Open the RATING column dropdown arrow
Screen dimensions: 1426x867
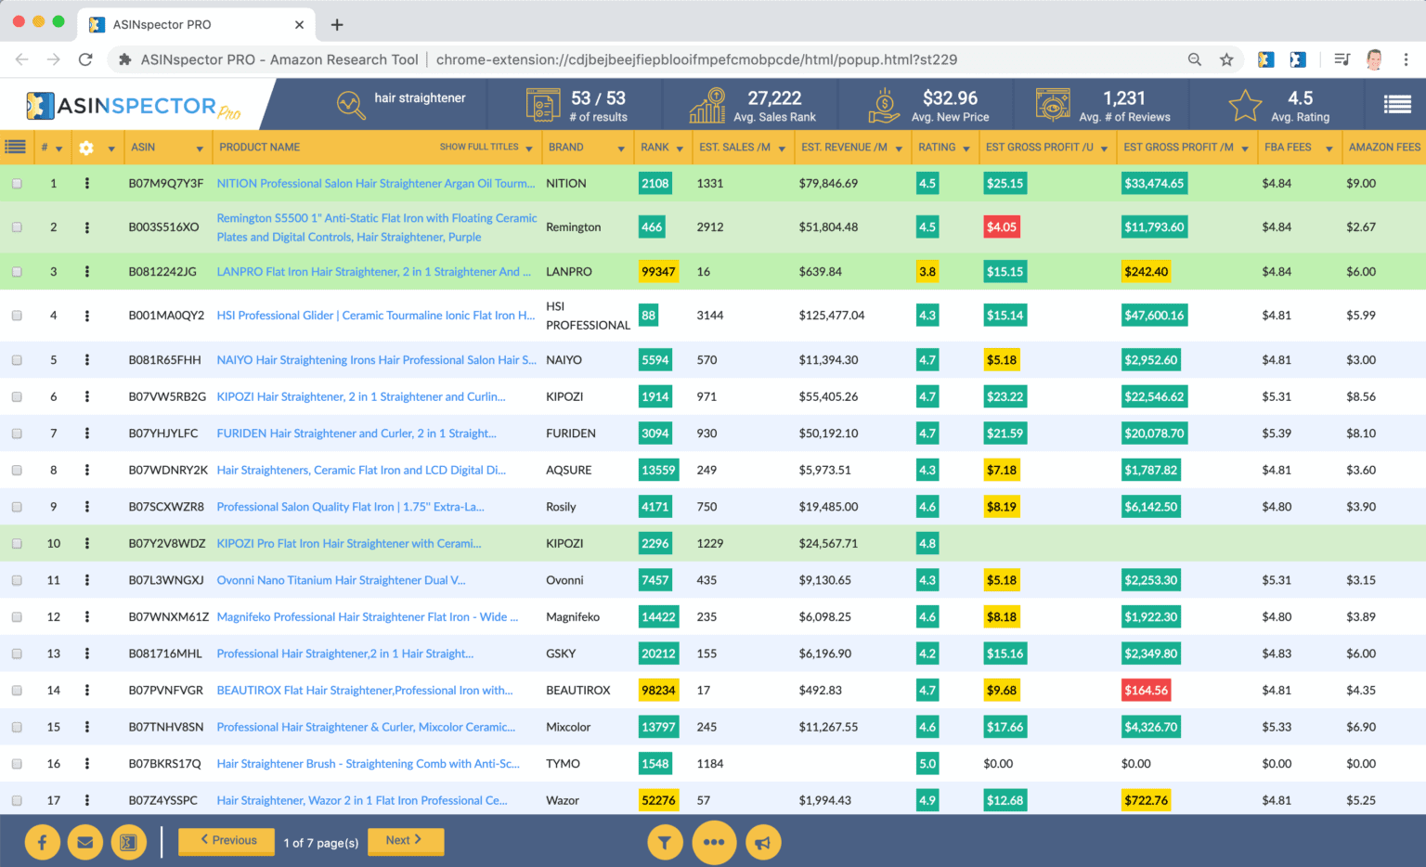coord(966,149)
